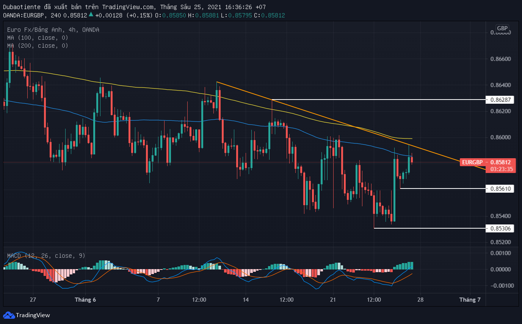Click the MACD 0.00000 axis label
Viewport: 522px width, 324px height.
pyautogui.click(x=501, y=269)
